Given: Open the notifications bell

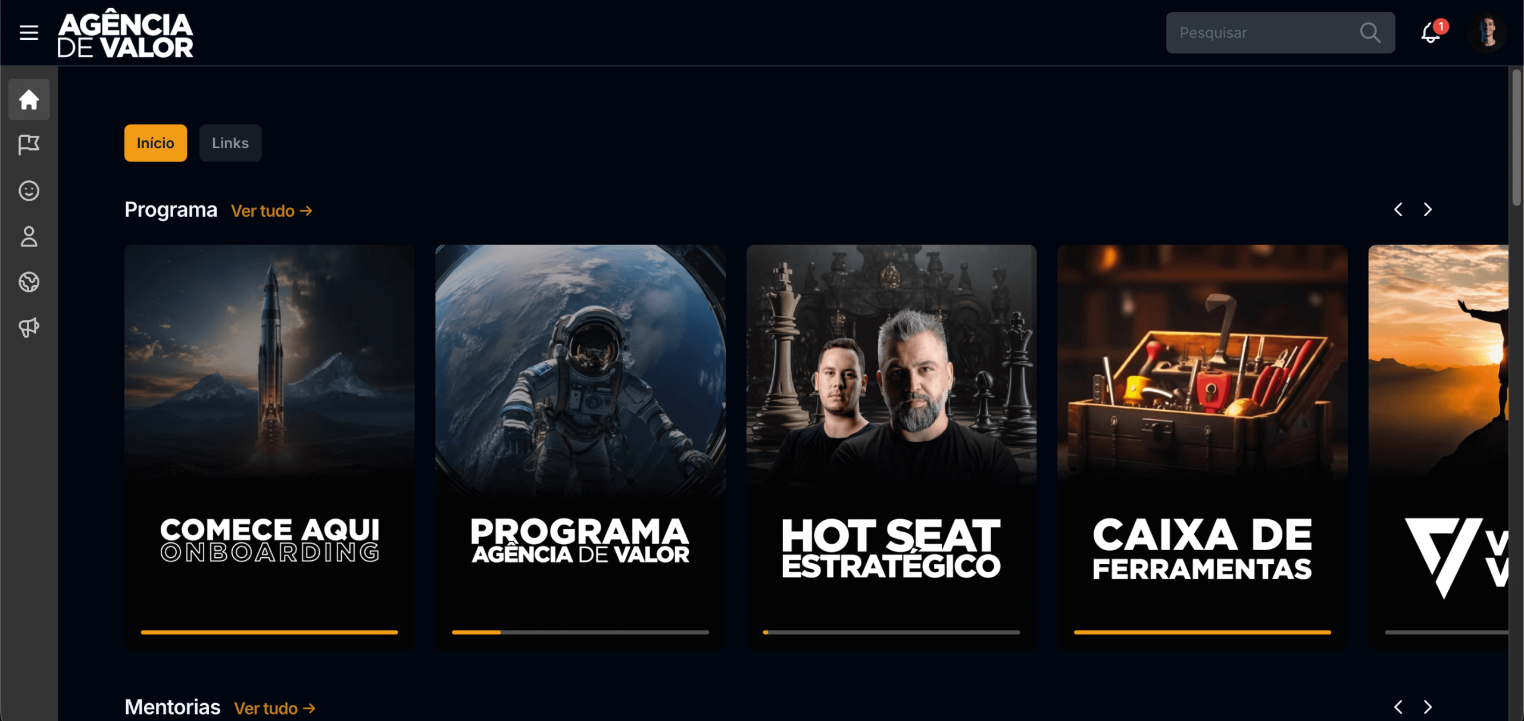Looking at the screenshot, I should click(1431, 33).
